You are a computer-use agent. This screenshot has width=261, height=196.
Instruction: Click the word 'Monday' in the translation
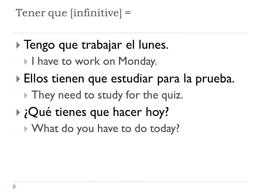click(138, 62)
